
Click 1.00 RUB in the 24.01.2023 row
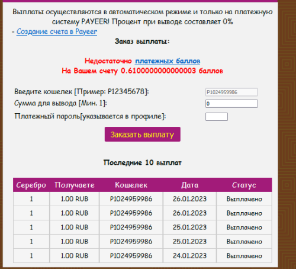(x=75, y=256)
